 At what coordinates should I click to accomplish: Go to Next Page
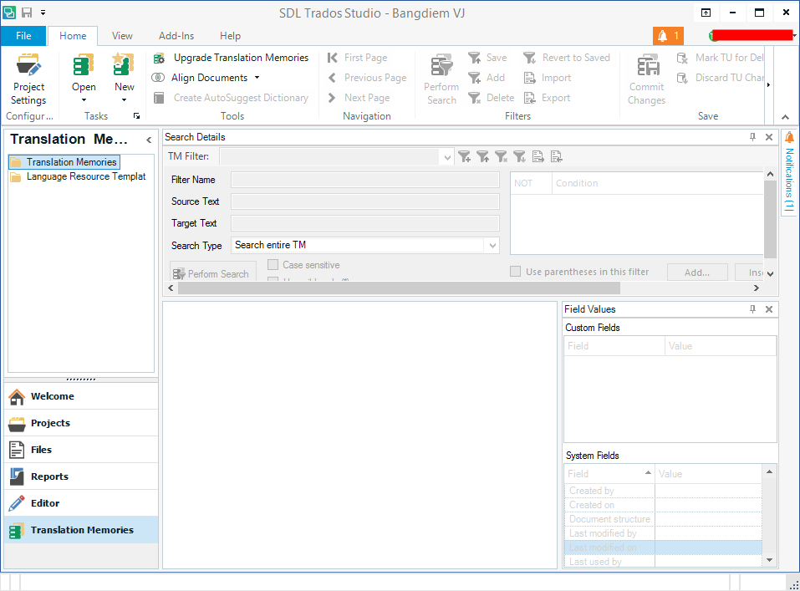tap(359, 98)
